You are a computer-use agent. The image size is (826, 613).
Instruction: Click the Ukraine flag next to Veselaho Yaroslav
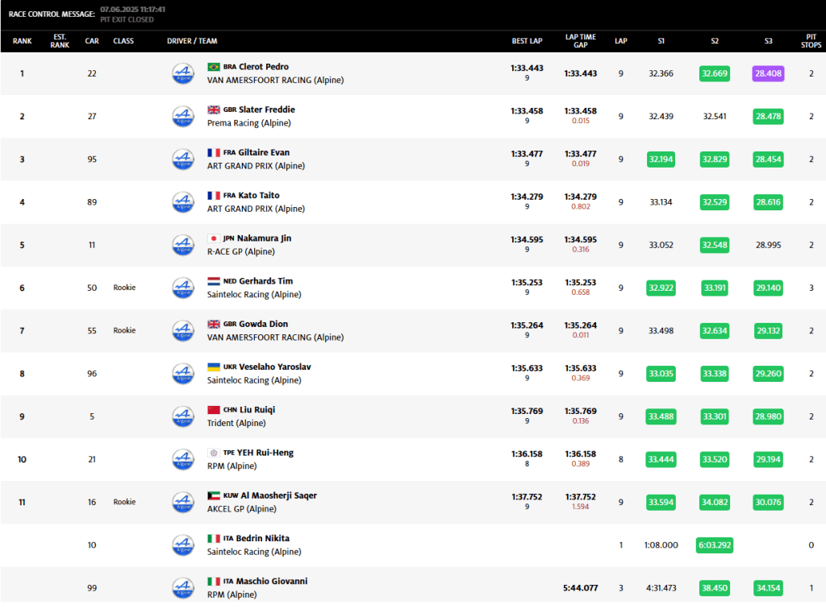(214, 367)
